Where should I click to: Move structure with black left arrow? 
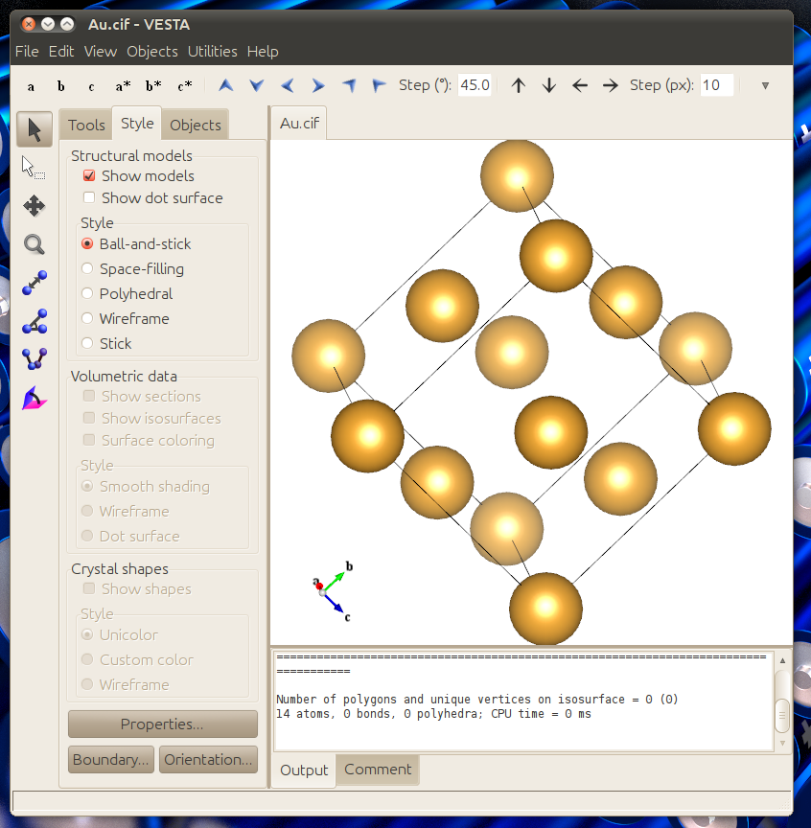(x=580, y=85)
